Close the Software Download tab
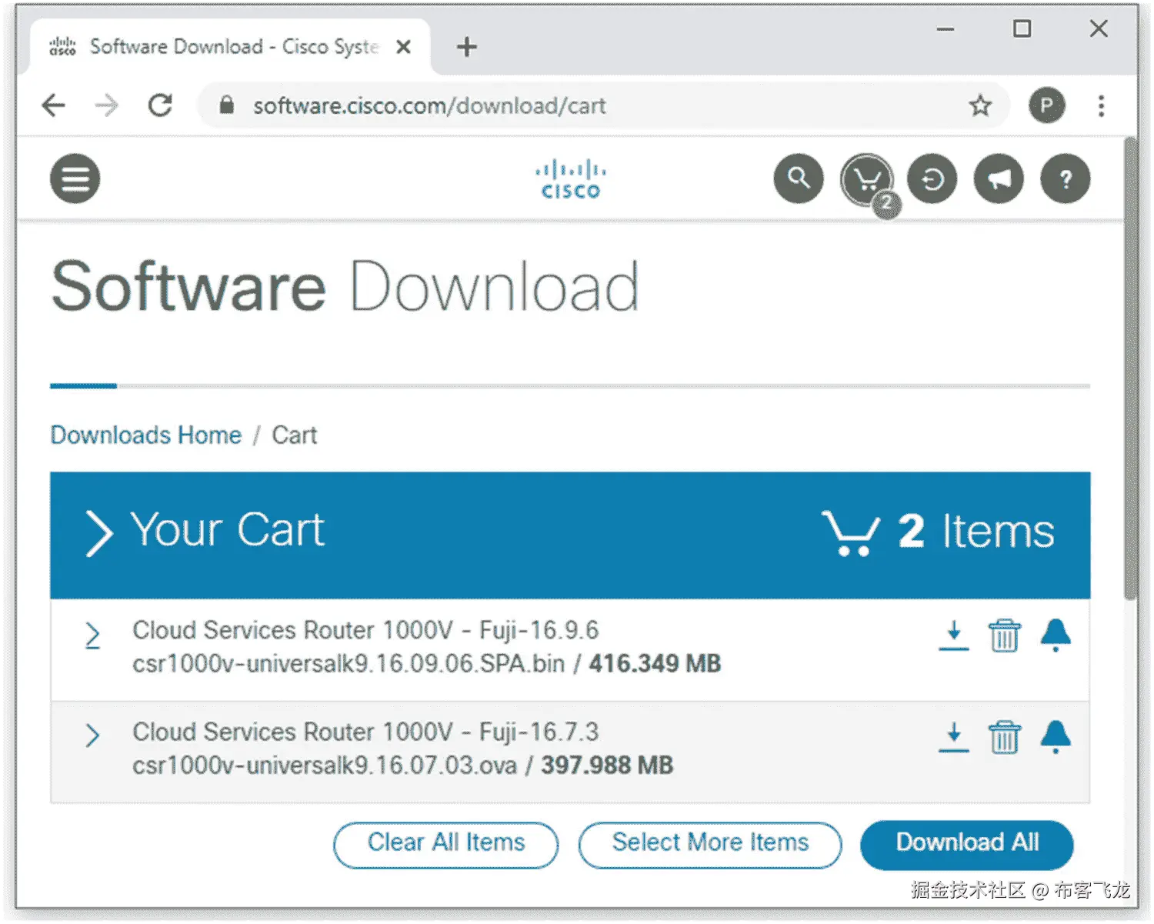The image size is (1154, 924). [x=403, y=47]
